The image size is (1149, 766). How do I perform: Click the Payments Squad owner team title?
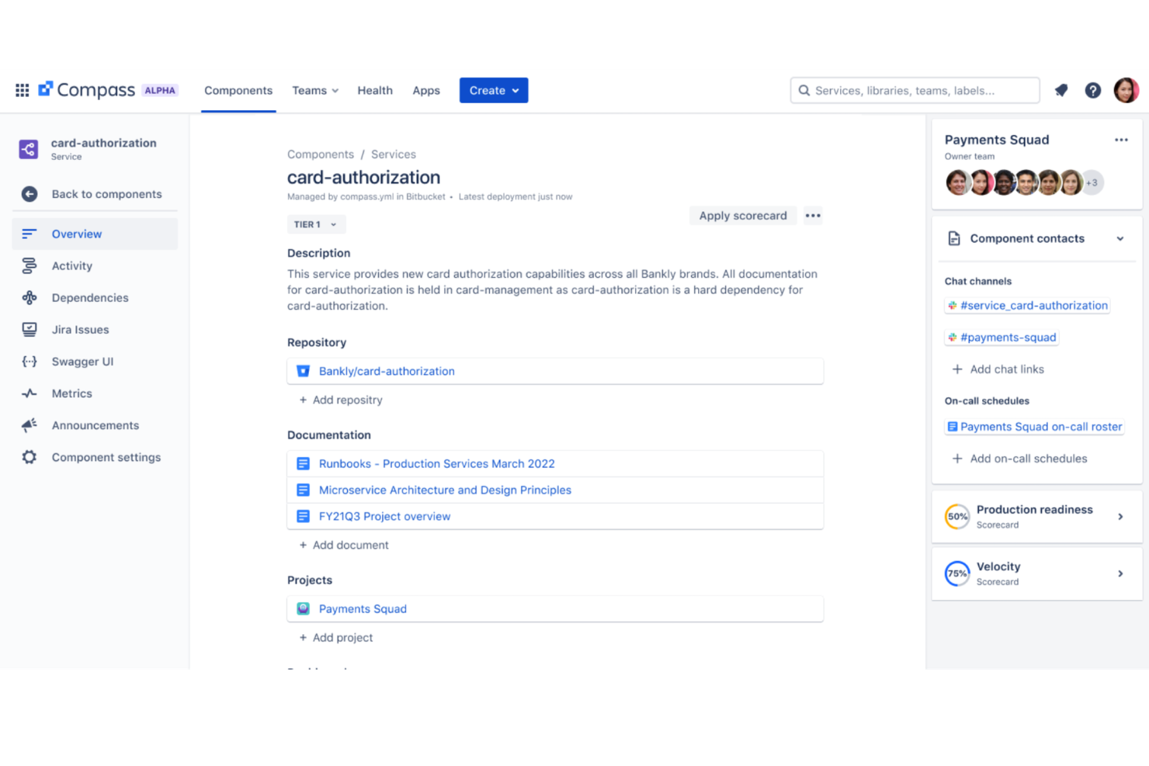point(997,140)
